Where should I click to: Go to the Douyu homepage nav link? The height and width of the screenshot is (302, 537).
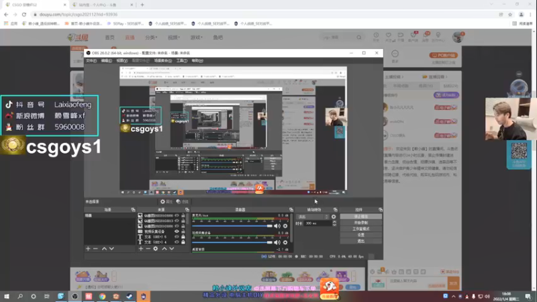[109, 38]
